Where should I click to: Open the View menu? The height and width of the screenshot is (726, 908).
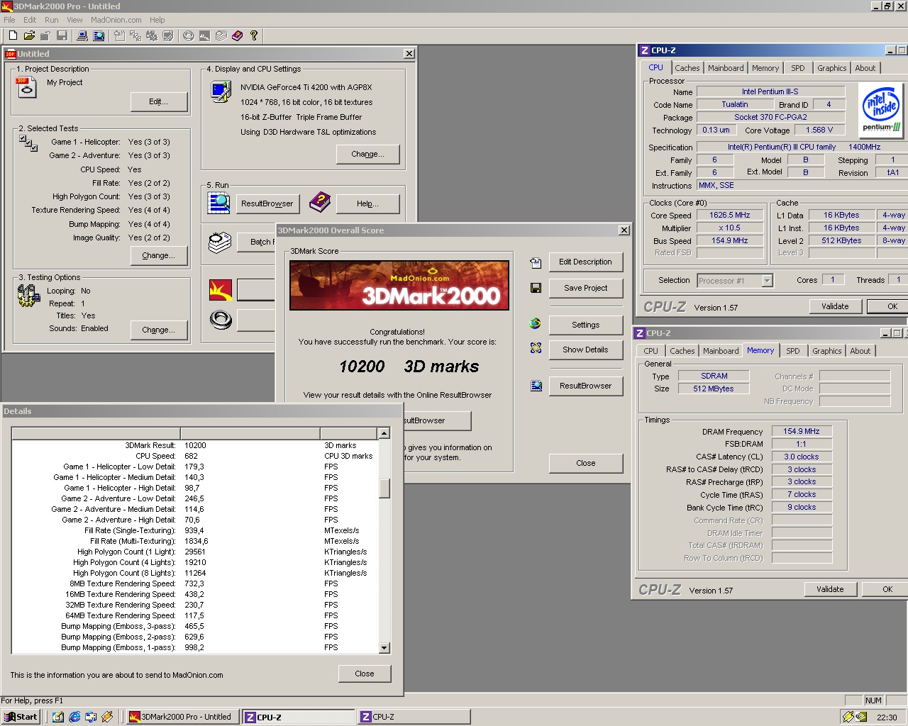74,20
